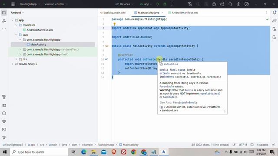Open Android project view dropdown
This screenshot has height=156, width=278.
tap(17, 13)
